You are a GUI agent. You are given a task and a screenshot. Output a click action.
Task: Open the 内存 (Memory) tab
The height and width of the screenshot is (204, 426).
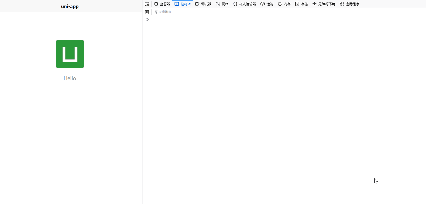284,4
